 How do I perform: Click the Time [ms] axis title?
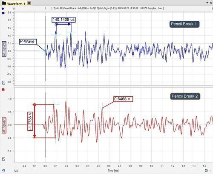pos(113,171)
